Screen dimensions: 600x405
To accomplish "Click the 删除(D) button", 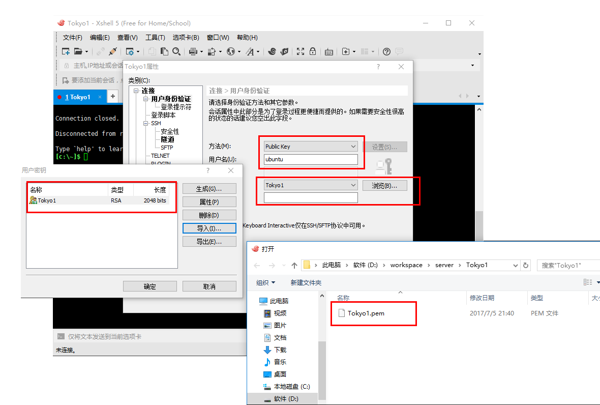I will 209,215.
